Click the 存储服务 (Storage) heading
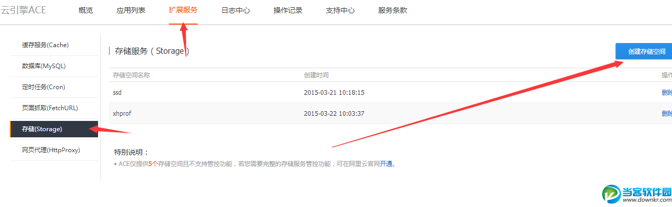Image resolution: width=672 pixels, height=207 pixels. tap(152, 51)
